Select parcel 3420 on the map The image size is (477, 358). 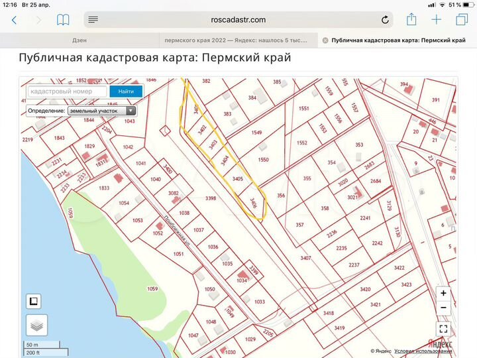pyautogui.click(x=365, y=289)
